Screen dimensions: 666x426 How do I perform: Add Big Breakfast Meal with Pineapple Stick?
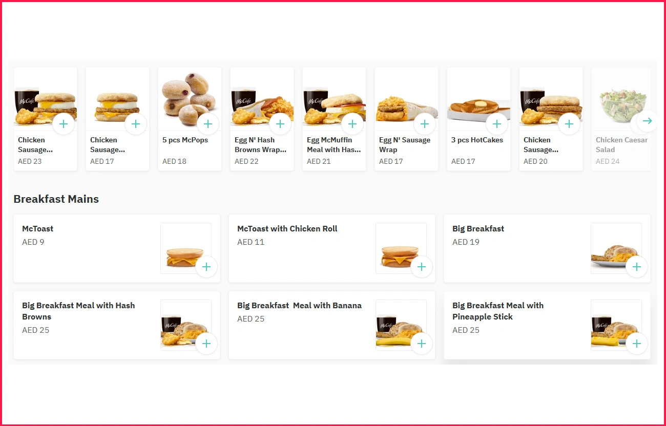pyautogui.click(x=637, y=344)
